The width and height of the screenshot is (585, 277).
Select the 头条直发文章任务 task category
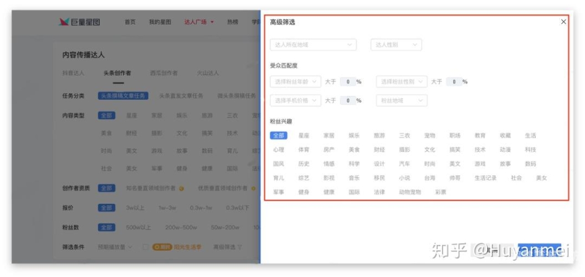181,96
